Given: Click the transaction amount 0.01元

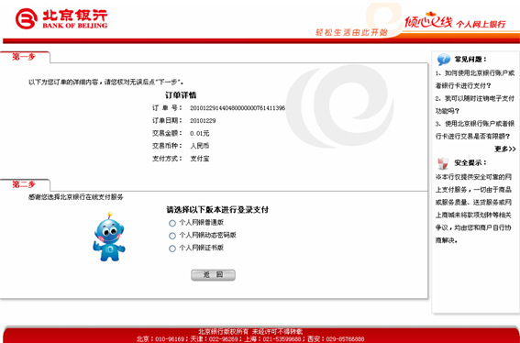Looking at the screenshot, I should click(x=199, y=133).
